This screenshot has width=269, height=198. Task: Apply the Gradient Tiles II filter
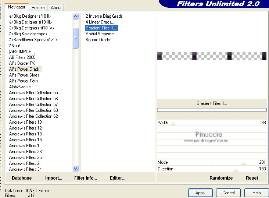(x=200, y=193)
